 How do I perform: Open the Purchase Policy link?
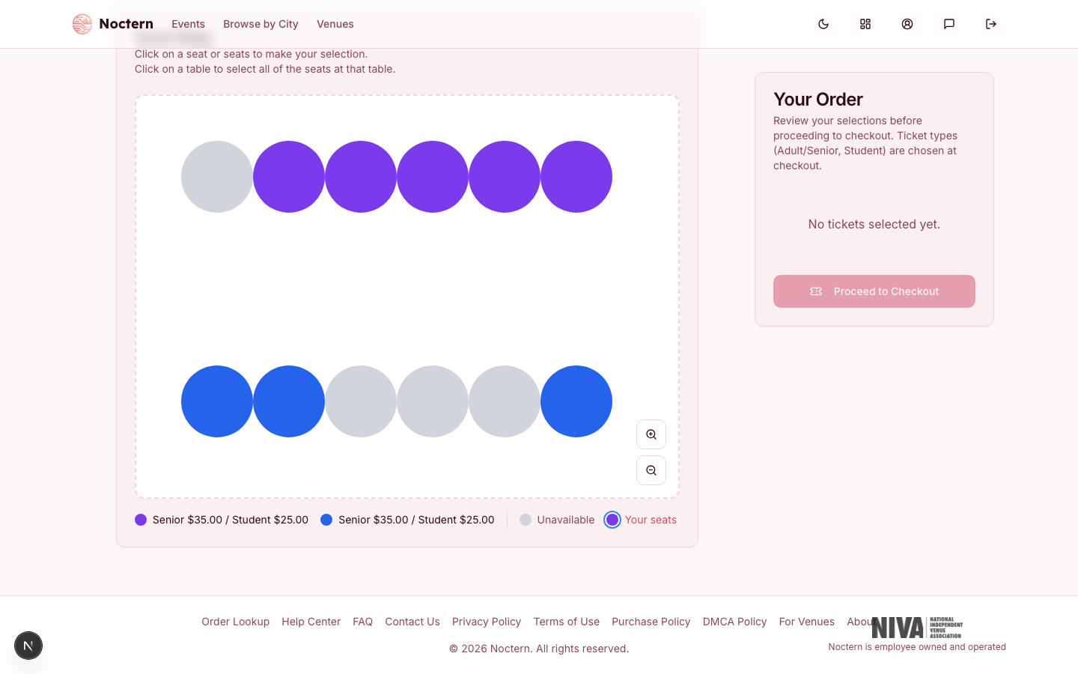point(651,622)
